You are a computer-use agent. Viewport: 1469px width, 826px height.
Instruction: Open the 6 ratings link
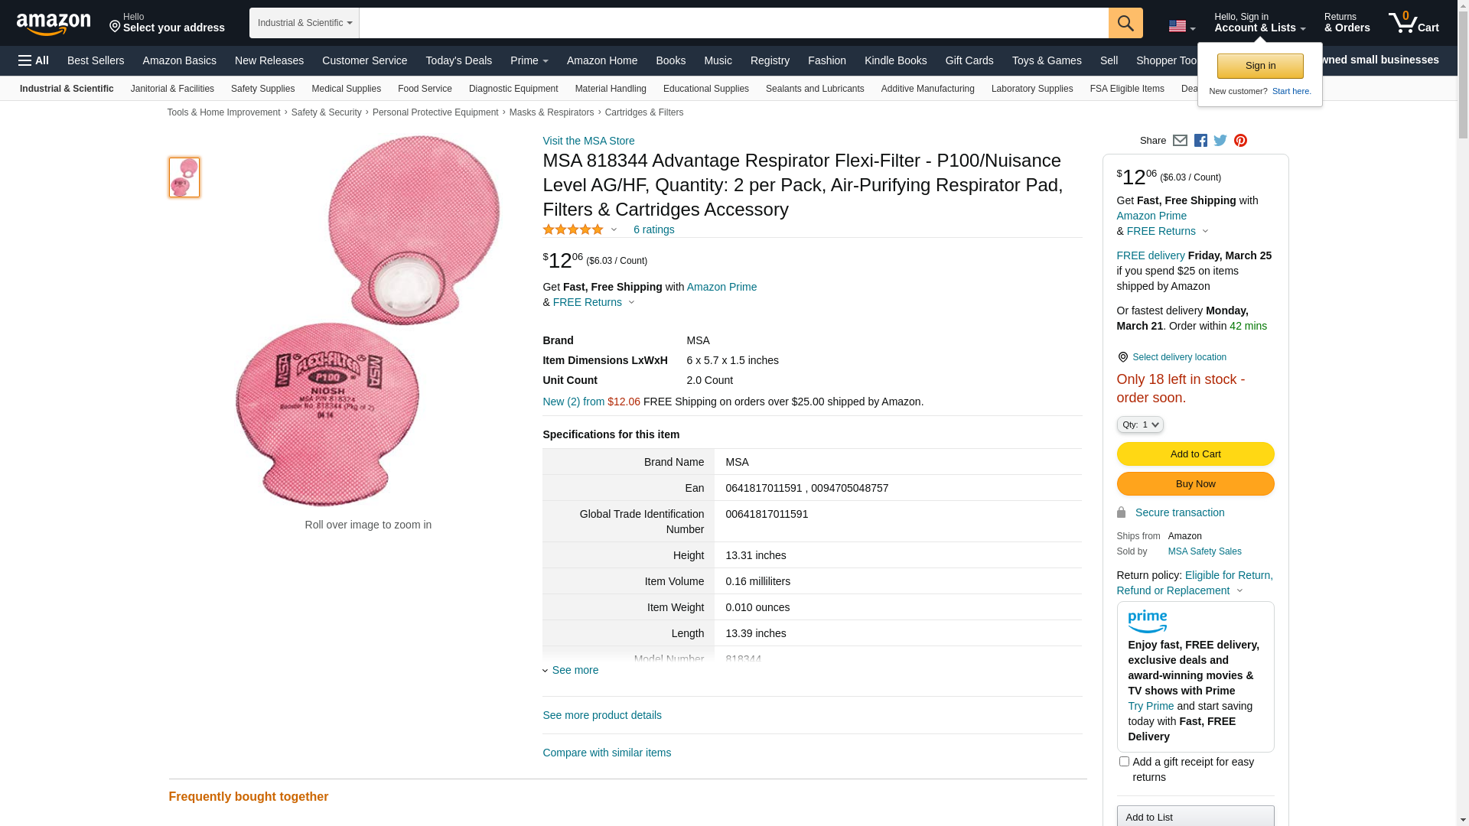(x=653, y=229)
